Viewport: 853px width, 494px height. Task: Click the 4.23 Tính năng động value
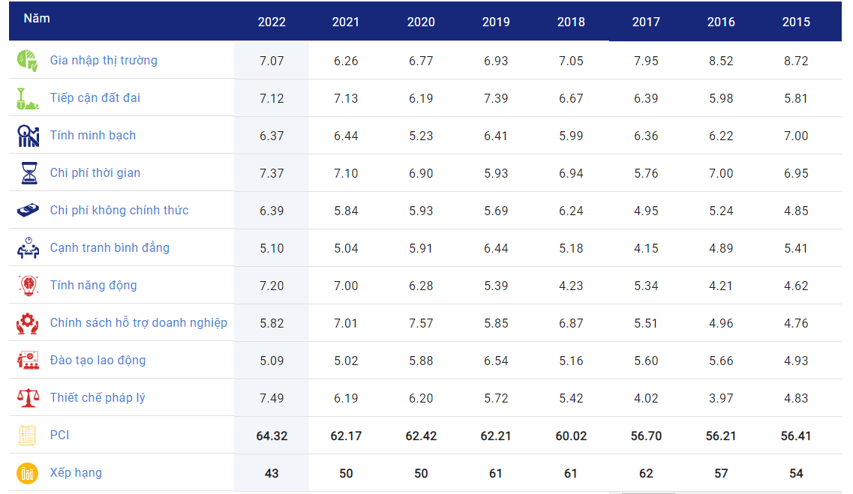click(571, 286)
